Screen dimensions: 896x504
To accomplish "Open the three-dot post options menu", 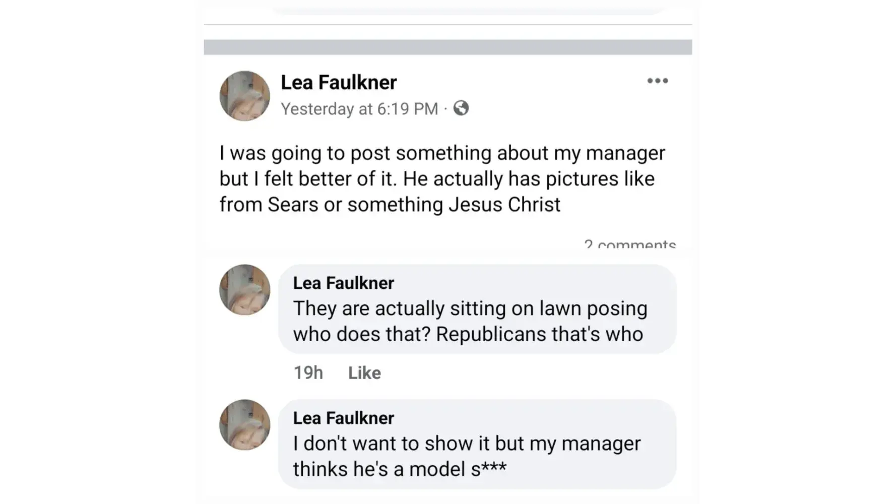I will pyautogui.click(x=657, y=81).
